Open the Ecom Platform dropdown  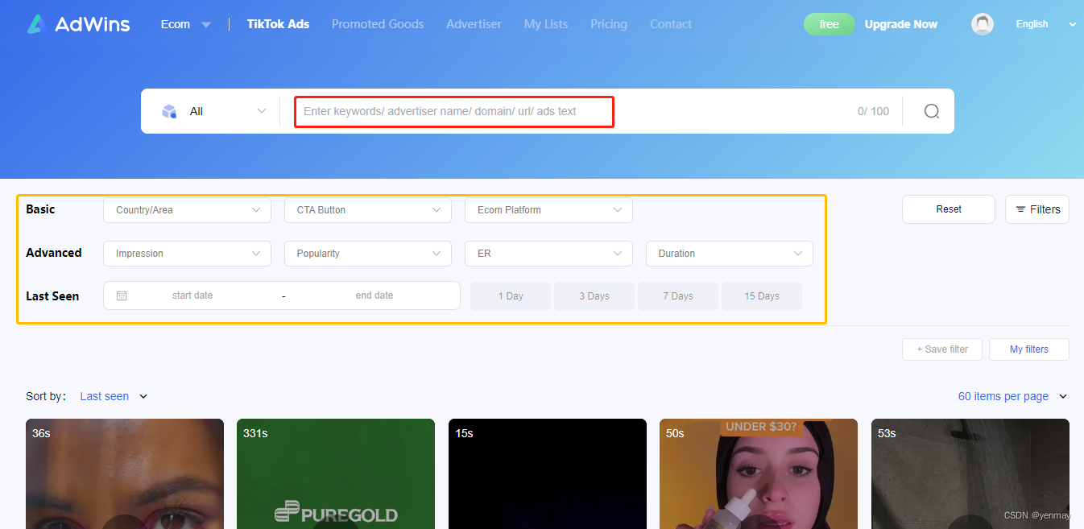548,210
